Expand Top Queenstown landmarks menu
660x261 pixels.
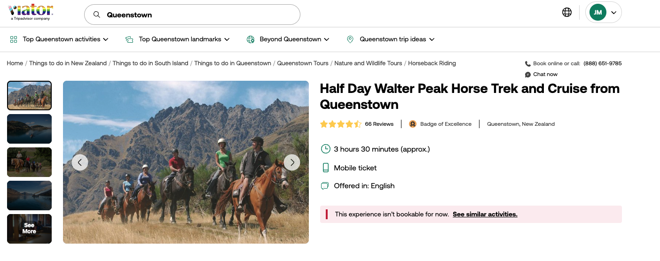click(x=178, y=39)
